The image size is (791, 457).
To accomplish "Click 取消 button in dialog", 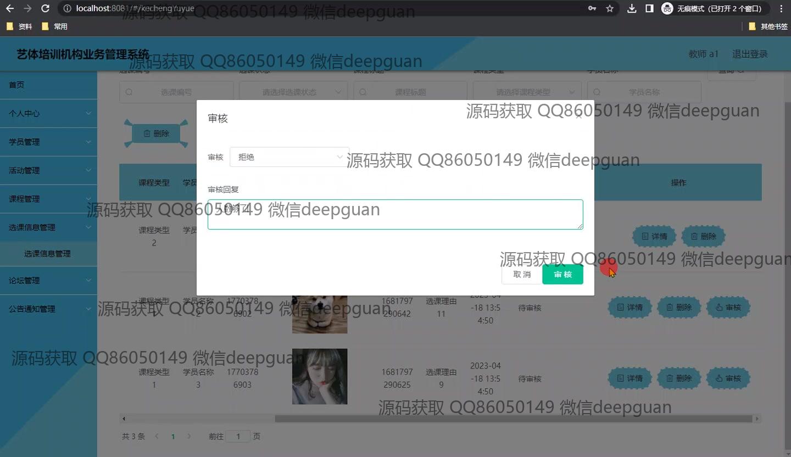I will coord(522,274).
